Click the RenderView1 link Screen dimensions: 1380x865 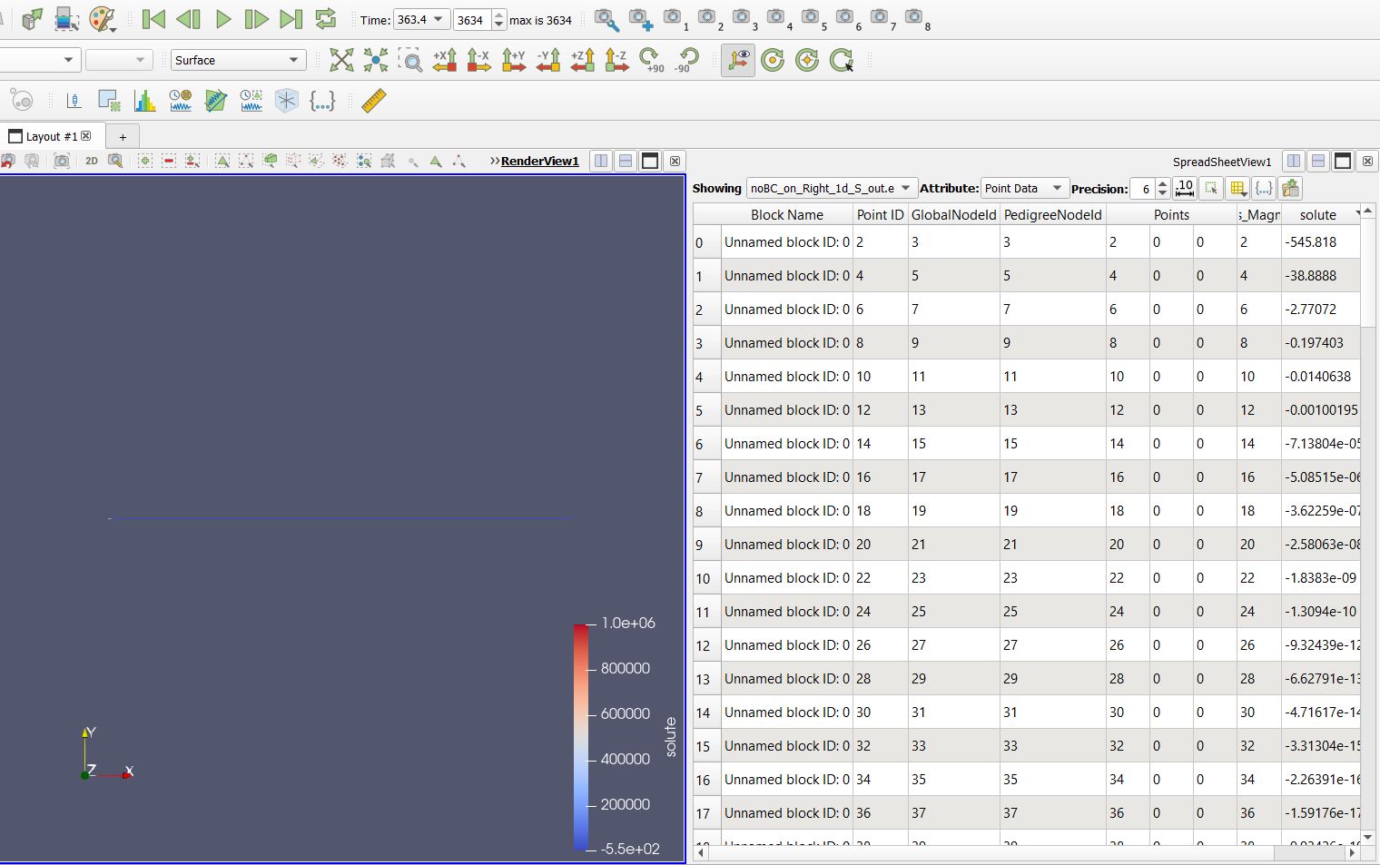(x=542, y=161)
